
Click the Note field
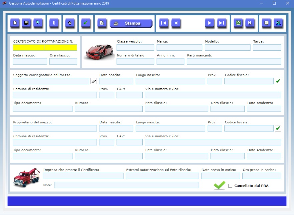click(127, 185)
